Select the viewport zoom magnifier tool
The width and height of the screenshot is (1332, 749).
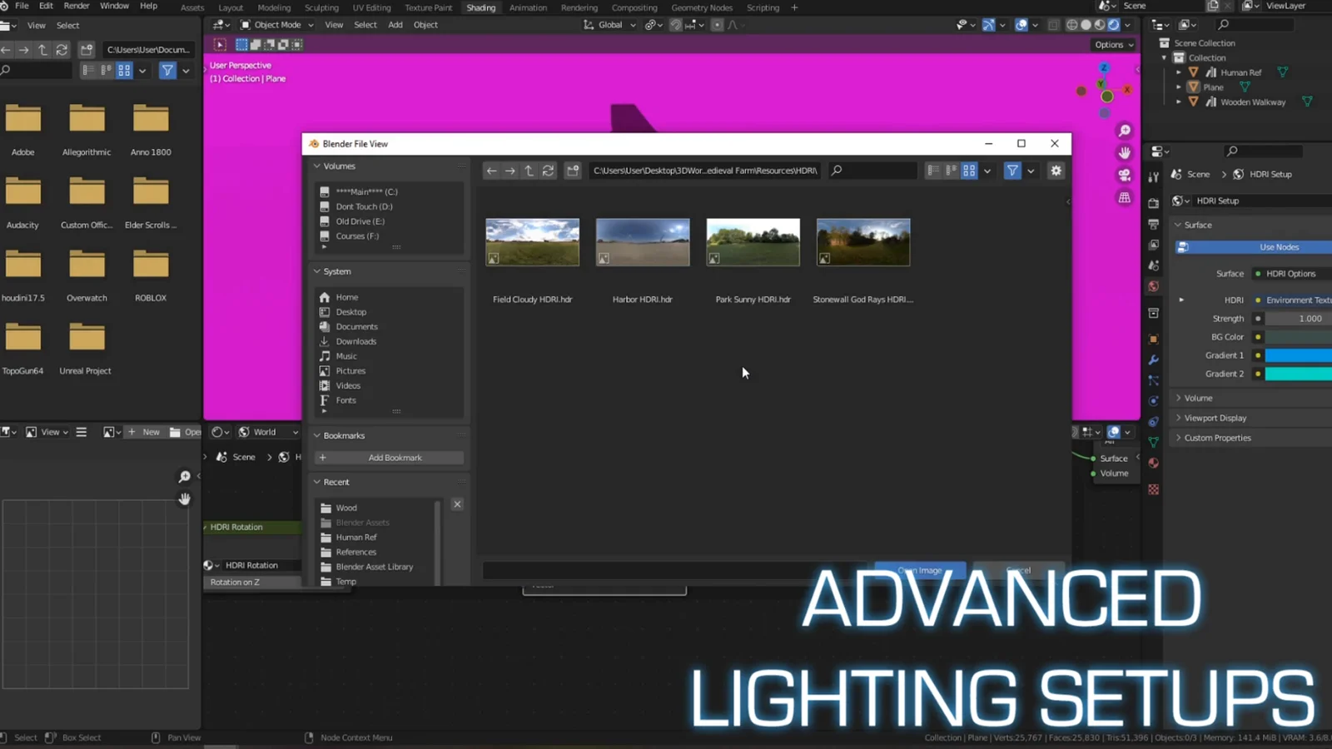tap(1125, 131)
